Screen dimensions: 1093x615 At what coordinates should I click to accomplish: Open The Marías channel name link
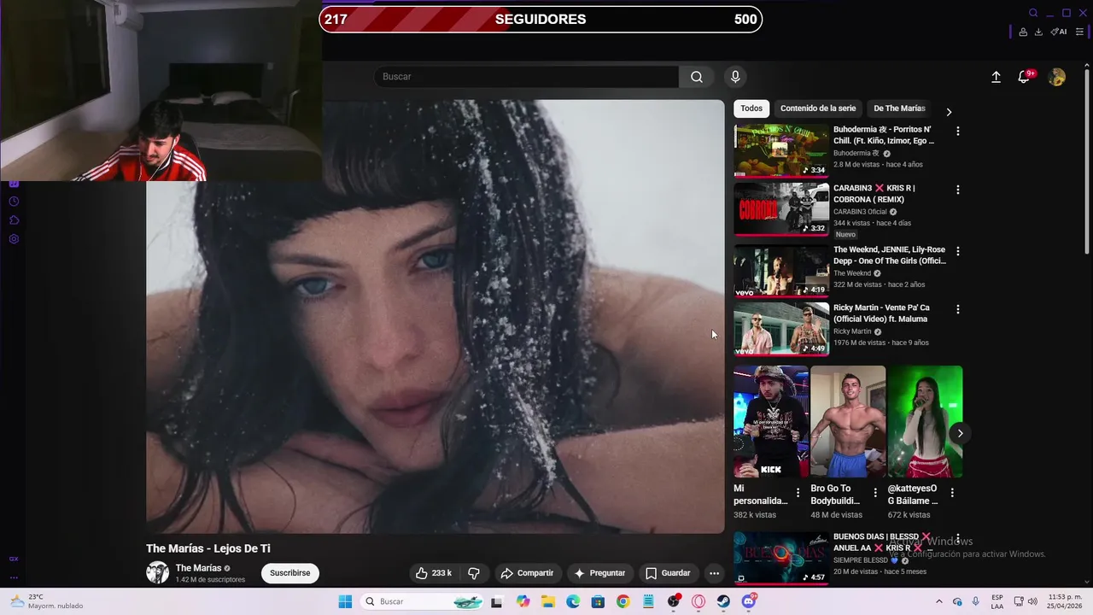tap(198, 568)
